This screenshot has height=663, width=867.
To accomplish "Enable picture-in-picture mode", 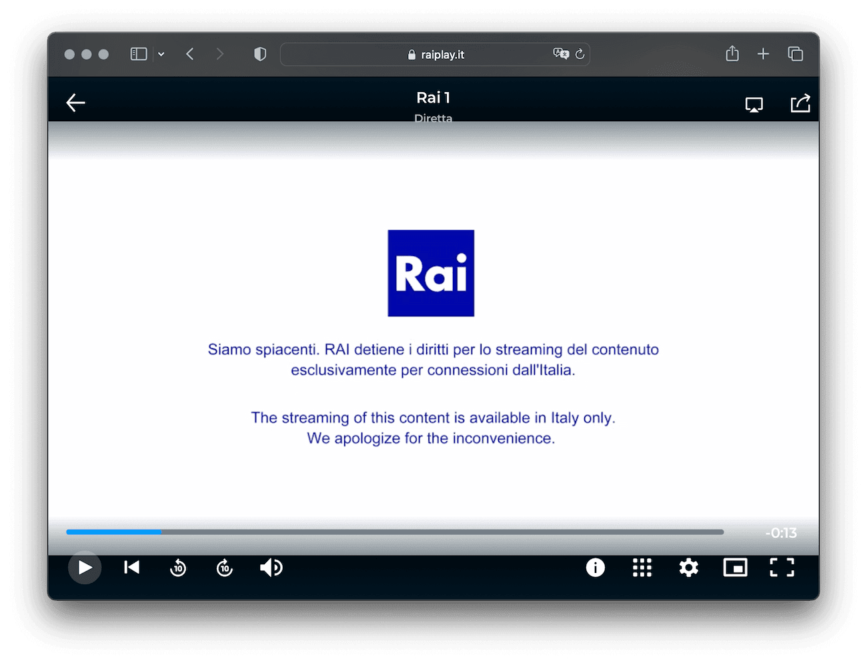I will pyautogui.click(x=736, y=568).
